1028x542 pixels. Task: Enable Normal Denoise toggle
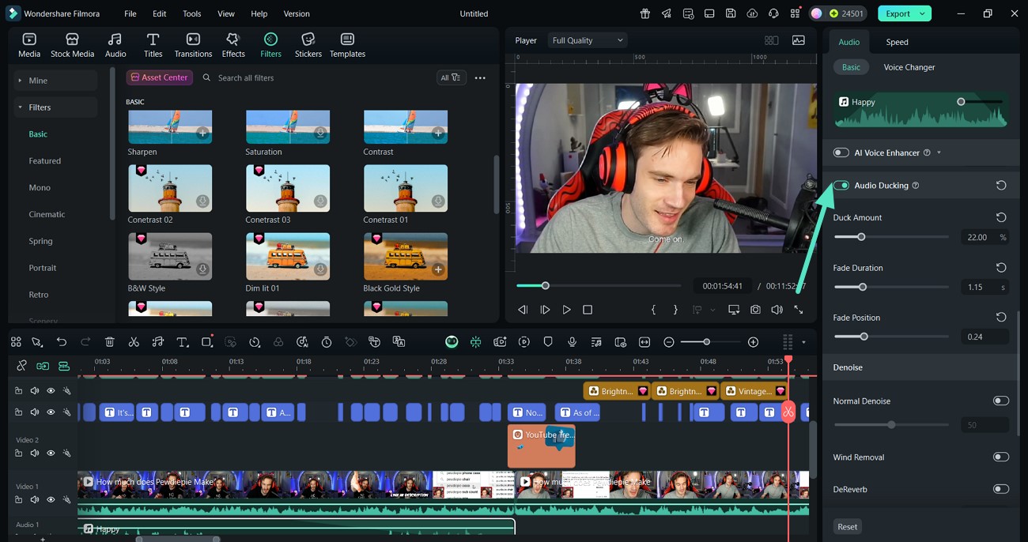pyautogui.click(x=1000, y=401)
